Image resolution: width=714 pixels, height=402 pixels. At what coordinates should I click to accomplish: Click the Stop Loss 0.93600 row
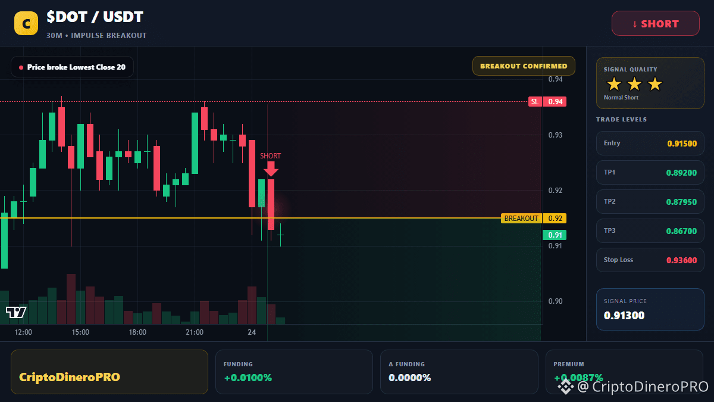[650, 260]
